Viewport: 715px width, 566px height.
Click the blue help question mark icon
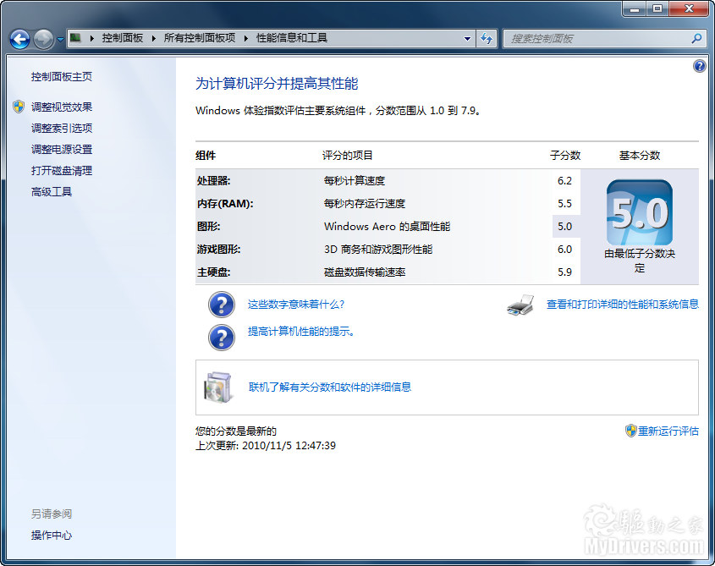(x=699, y=66)
